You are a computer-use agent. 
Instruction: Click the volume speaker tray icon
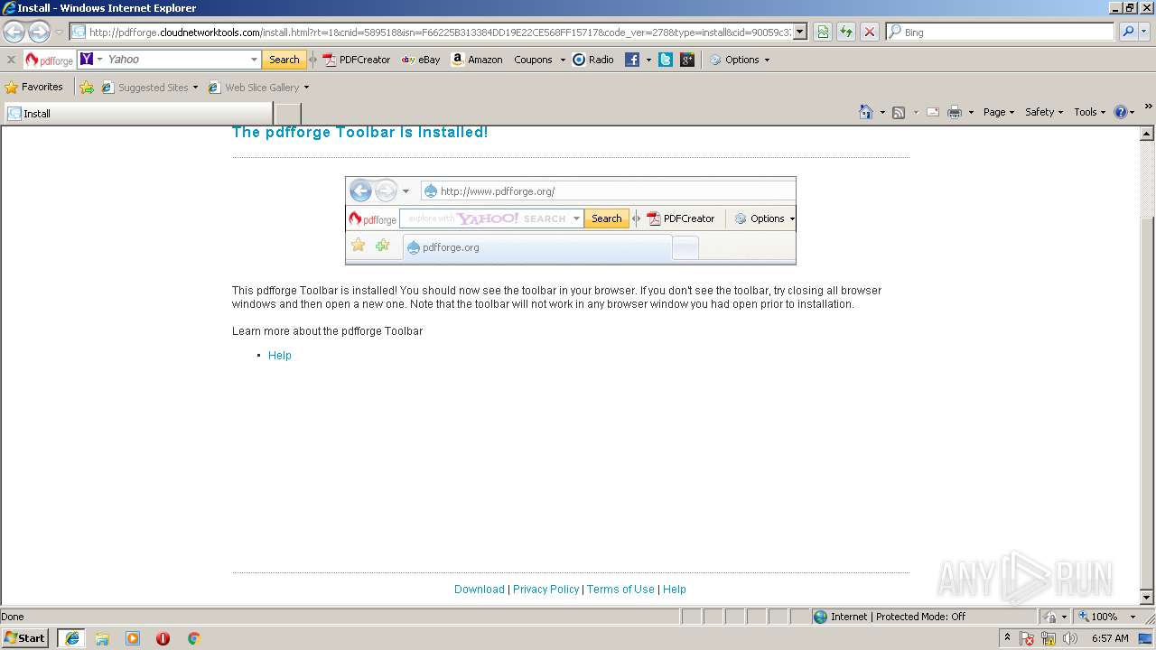(1070, 638)
